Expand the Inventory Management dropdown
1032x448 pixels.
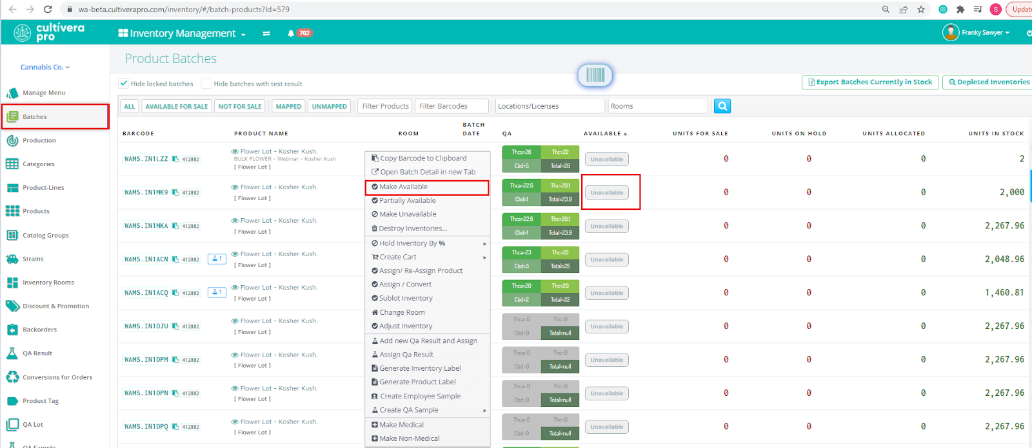[182, 33]
